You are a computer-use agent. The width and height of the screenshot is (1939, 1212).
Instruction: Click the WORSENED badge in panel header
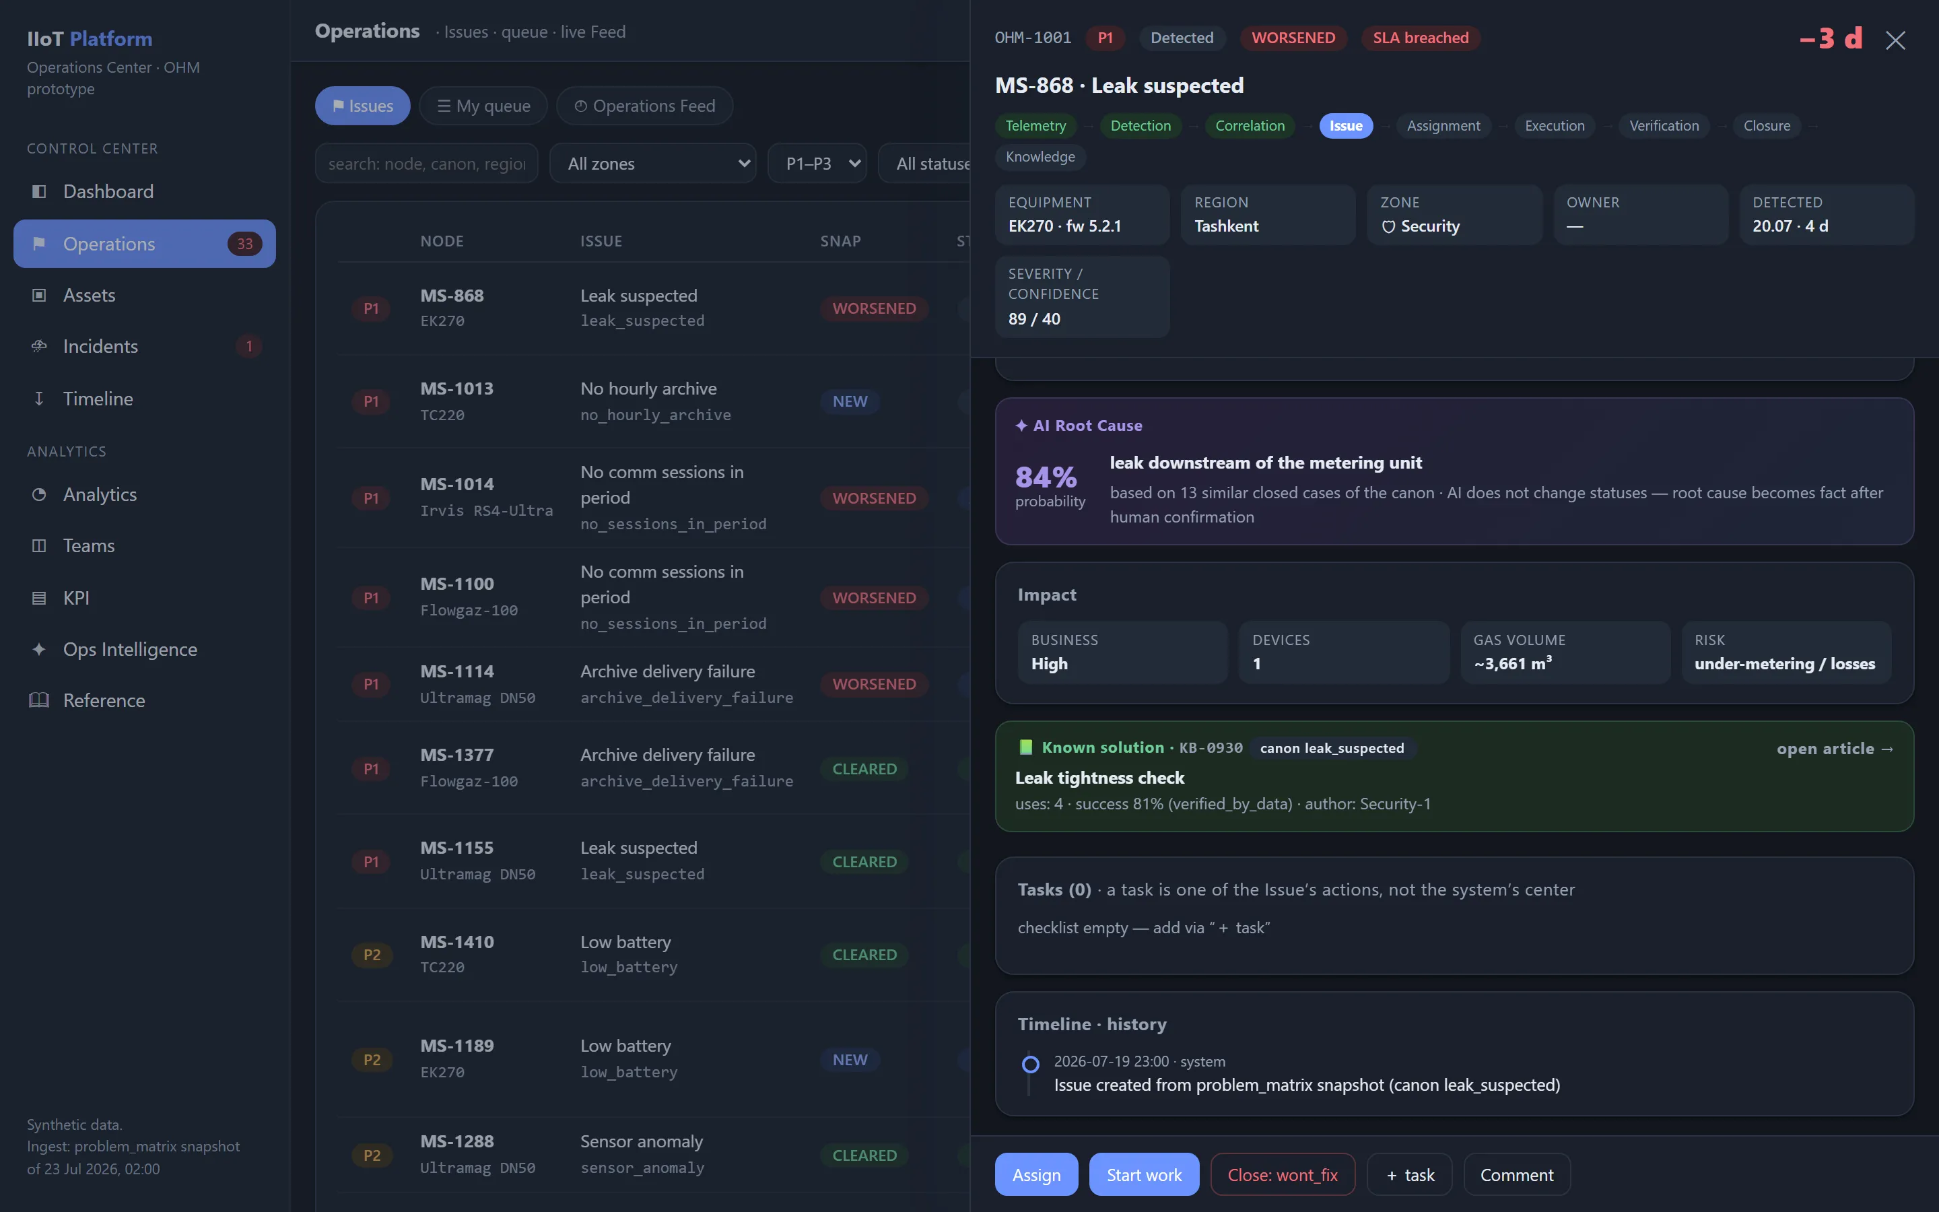(1293, 38)
